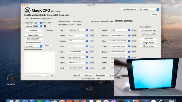Click the Manual command shell output area

coord(40,62)
